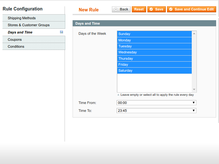Choose Tuesday in the days list

click(x=154, y=46)
